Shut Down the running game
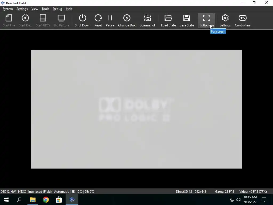The height and width of the screenshot is (205, 273). [x=83, y=21]
